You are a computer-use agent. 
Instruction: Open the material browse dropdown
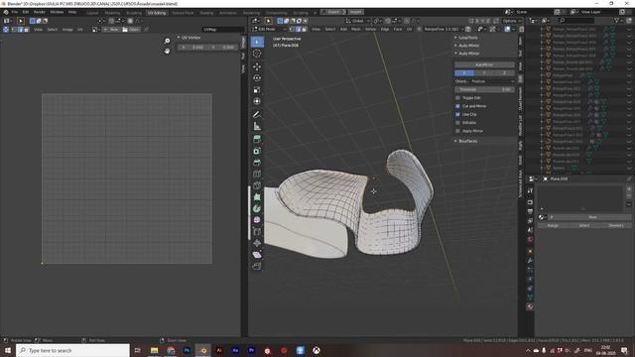coord(542,217)
